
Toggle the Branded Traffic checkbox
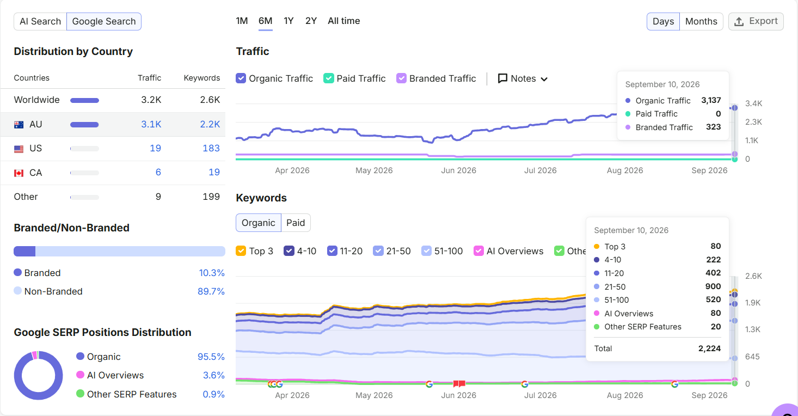point(402,78)
